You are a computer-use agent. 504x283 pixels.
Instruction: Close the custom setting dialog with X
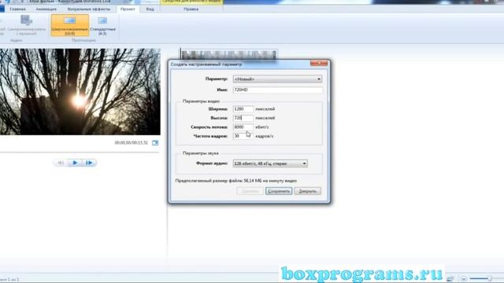pos(319,64)
